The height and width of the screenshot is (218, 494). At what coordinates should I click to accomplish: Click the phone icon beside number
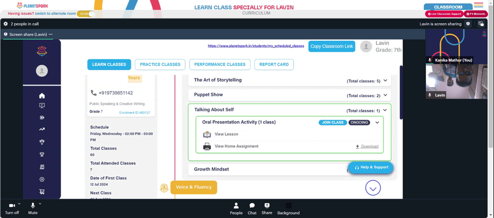[93, 93]
